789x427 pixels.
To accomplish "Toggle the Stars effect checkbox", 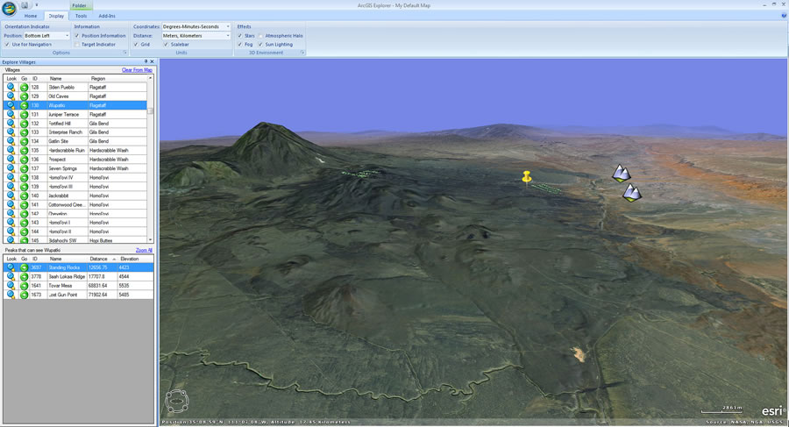I will pyautogui.click(x=240, y=36).
